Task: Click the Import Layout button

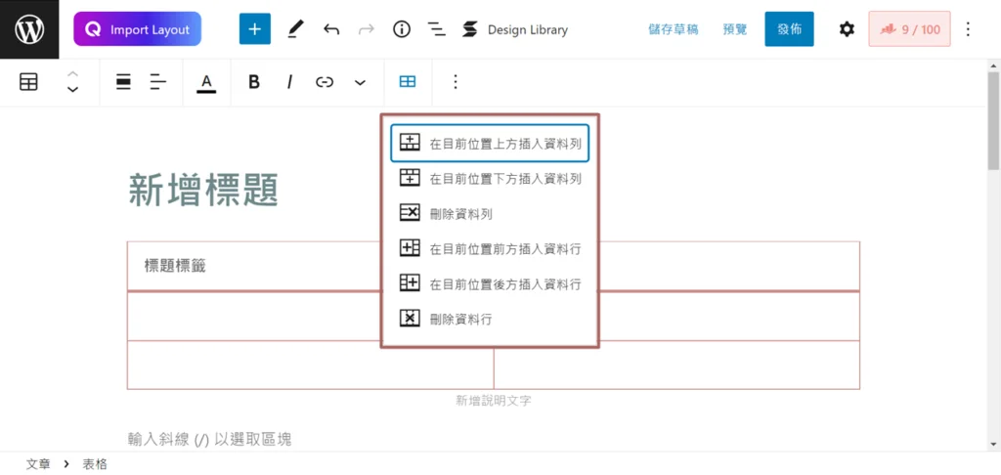Action: pyautogui.click(x=137, y=29)
